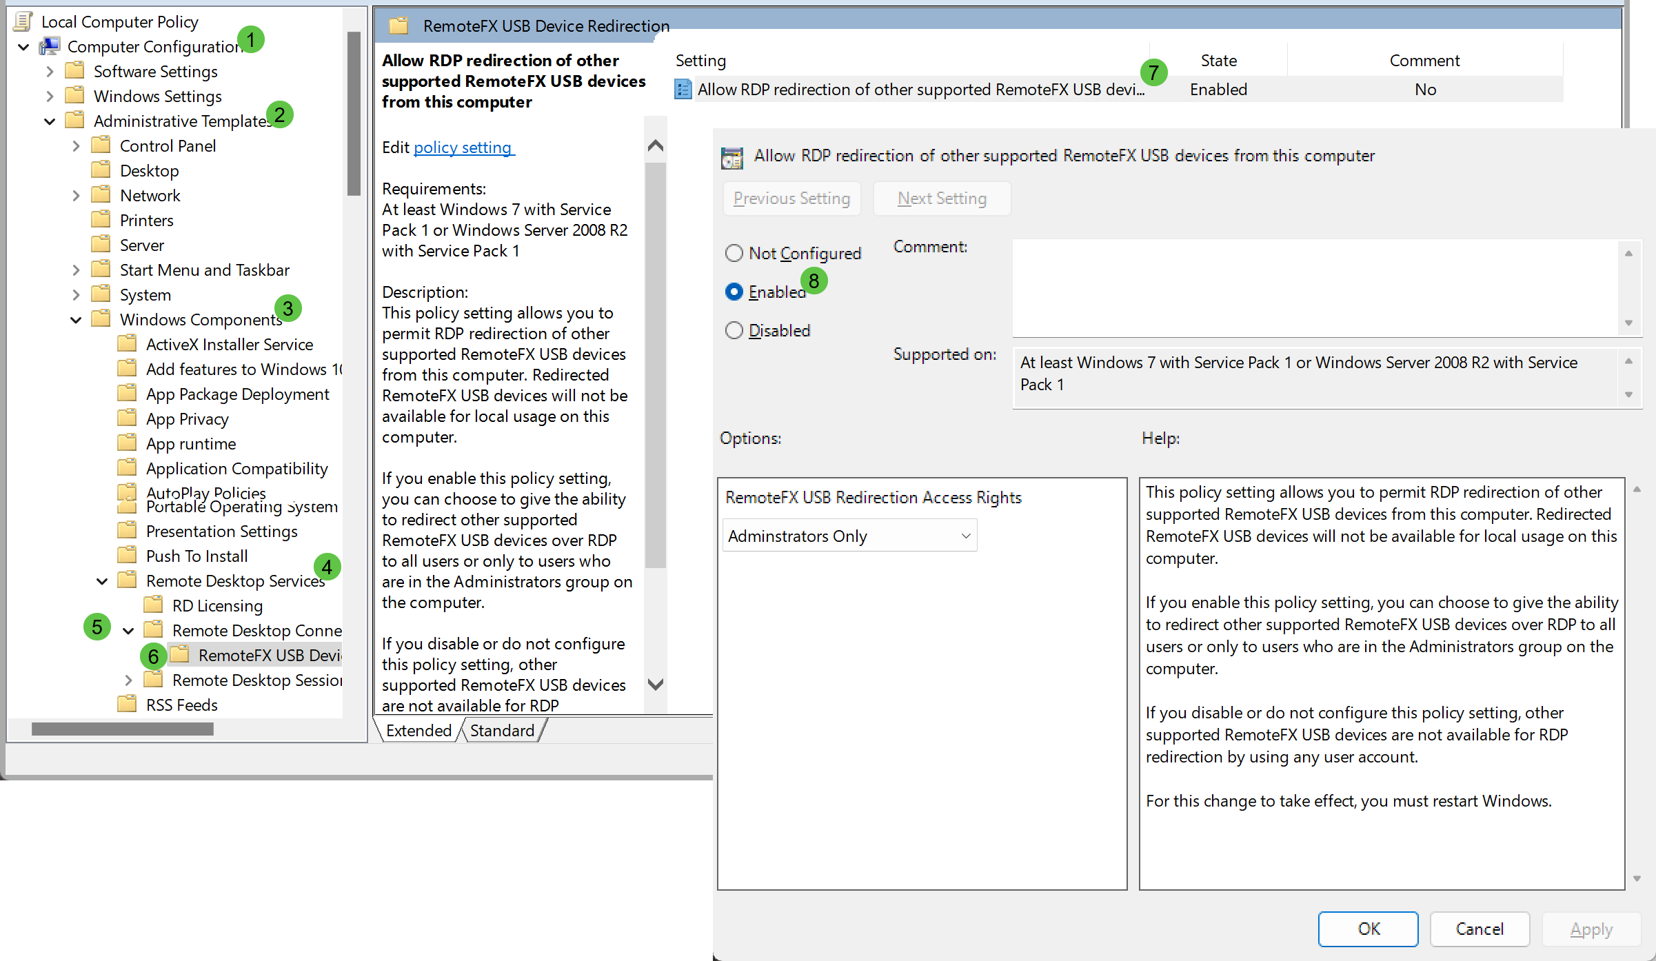The height and width of the screenshot is (961, 1656).
Task: Expand the Windows Settings node
Action: [x=50, y=97]
